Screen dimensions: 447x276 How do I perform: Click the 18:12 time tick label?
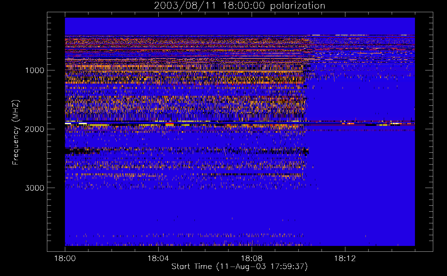pyautogui.click(x=345, y=259)
